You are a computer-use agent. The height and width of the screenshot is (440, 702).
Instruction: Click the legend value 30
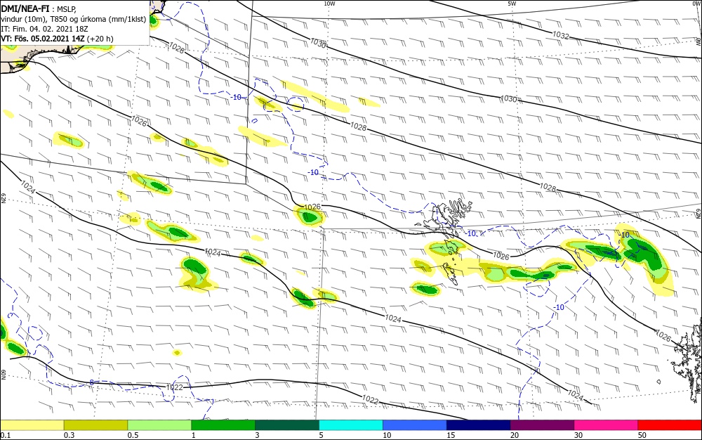pyautogui.click(x=578, y=435)
